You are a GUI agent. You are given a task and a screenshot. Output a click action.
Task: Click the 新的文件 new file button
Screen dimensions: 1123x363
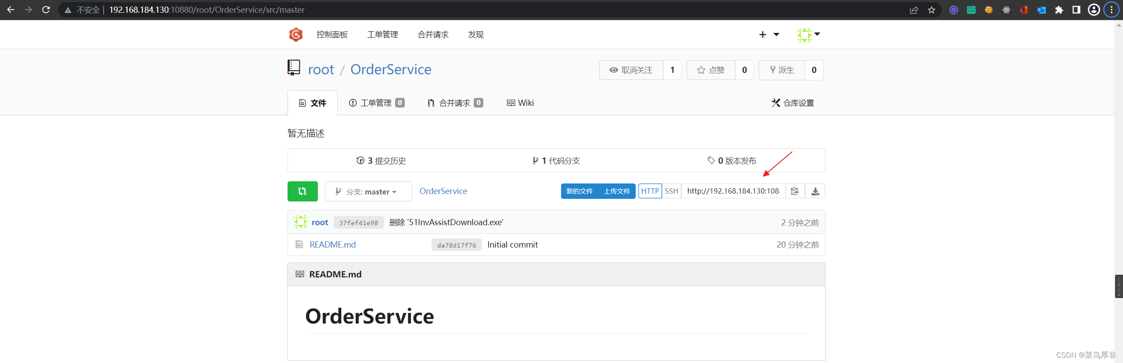(x=579, y=191)
